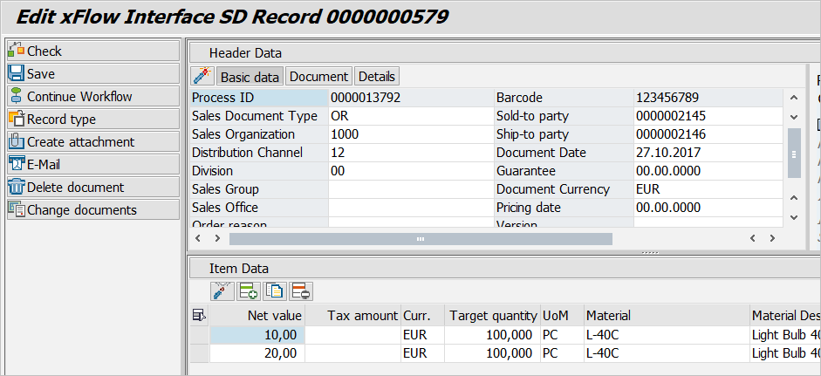821x376 pixels.
Task: Select the Basic data tab
Action: [x=250, y=77]
